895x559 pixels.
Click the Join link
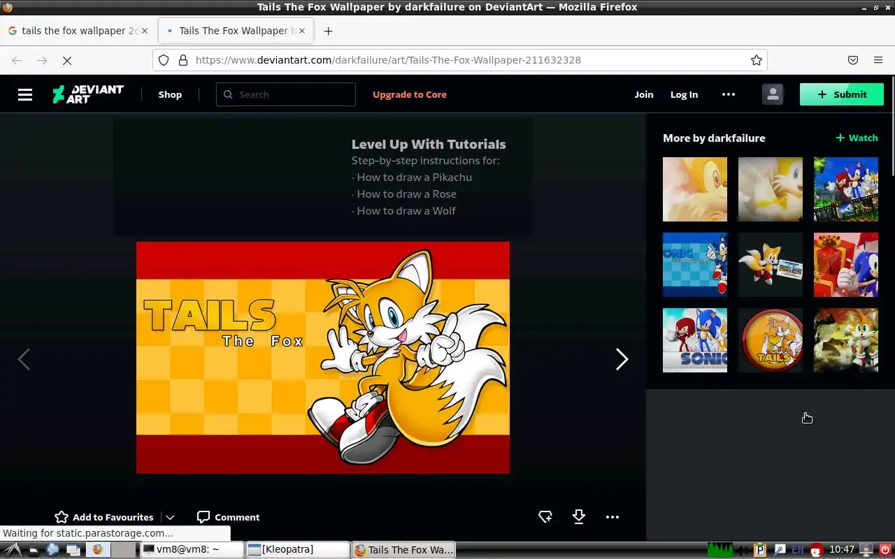pos(644,94)
